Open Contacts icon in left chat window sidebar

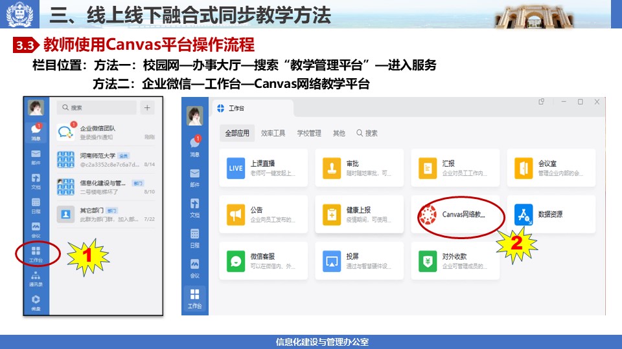pyautogui.click(x=36, y=279)
